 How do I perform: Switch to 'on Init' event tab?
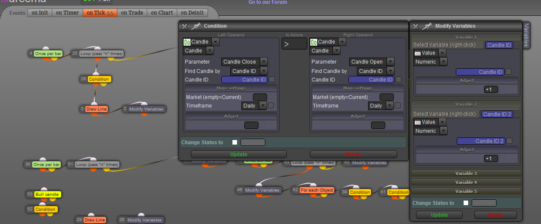tap(40, 13)
